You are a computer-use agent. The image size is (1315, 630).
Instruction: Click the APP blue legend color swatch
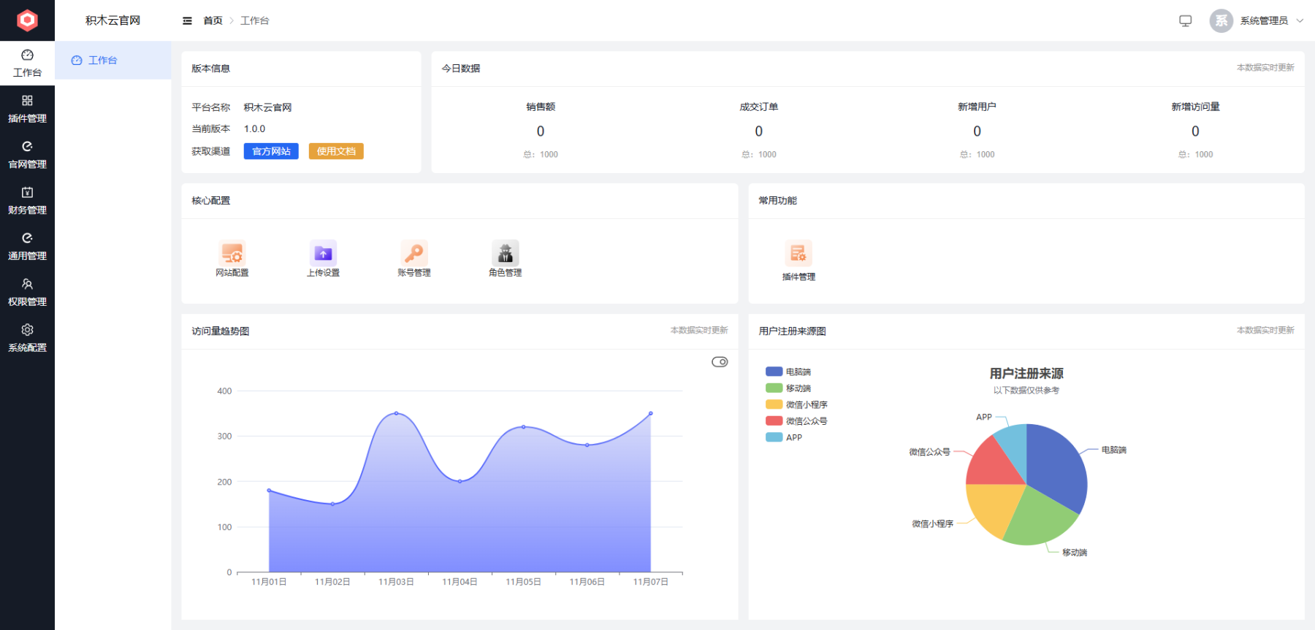pyautogui.click(x=774, y=437)
